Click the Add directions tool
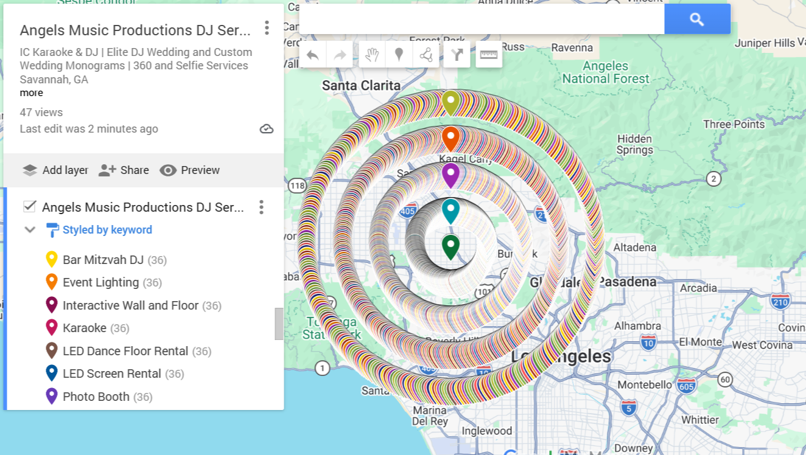Viewport: 806px width, 455px height. [456, 54]
